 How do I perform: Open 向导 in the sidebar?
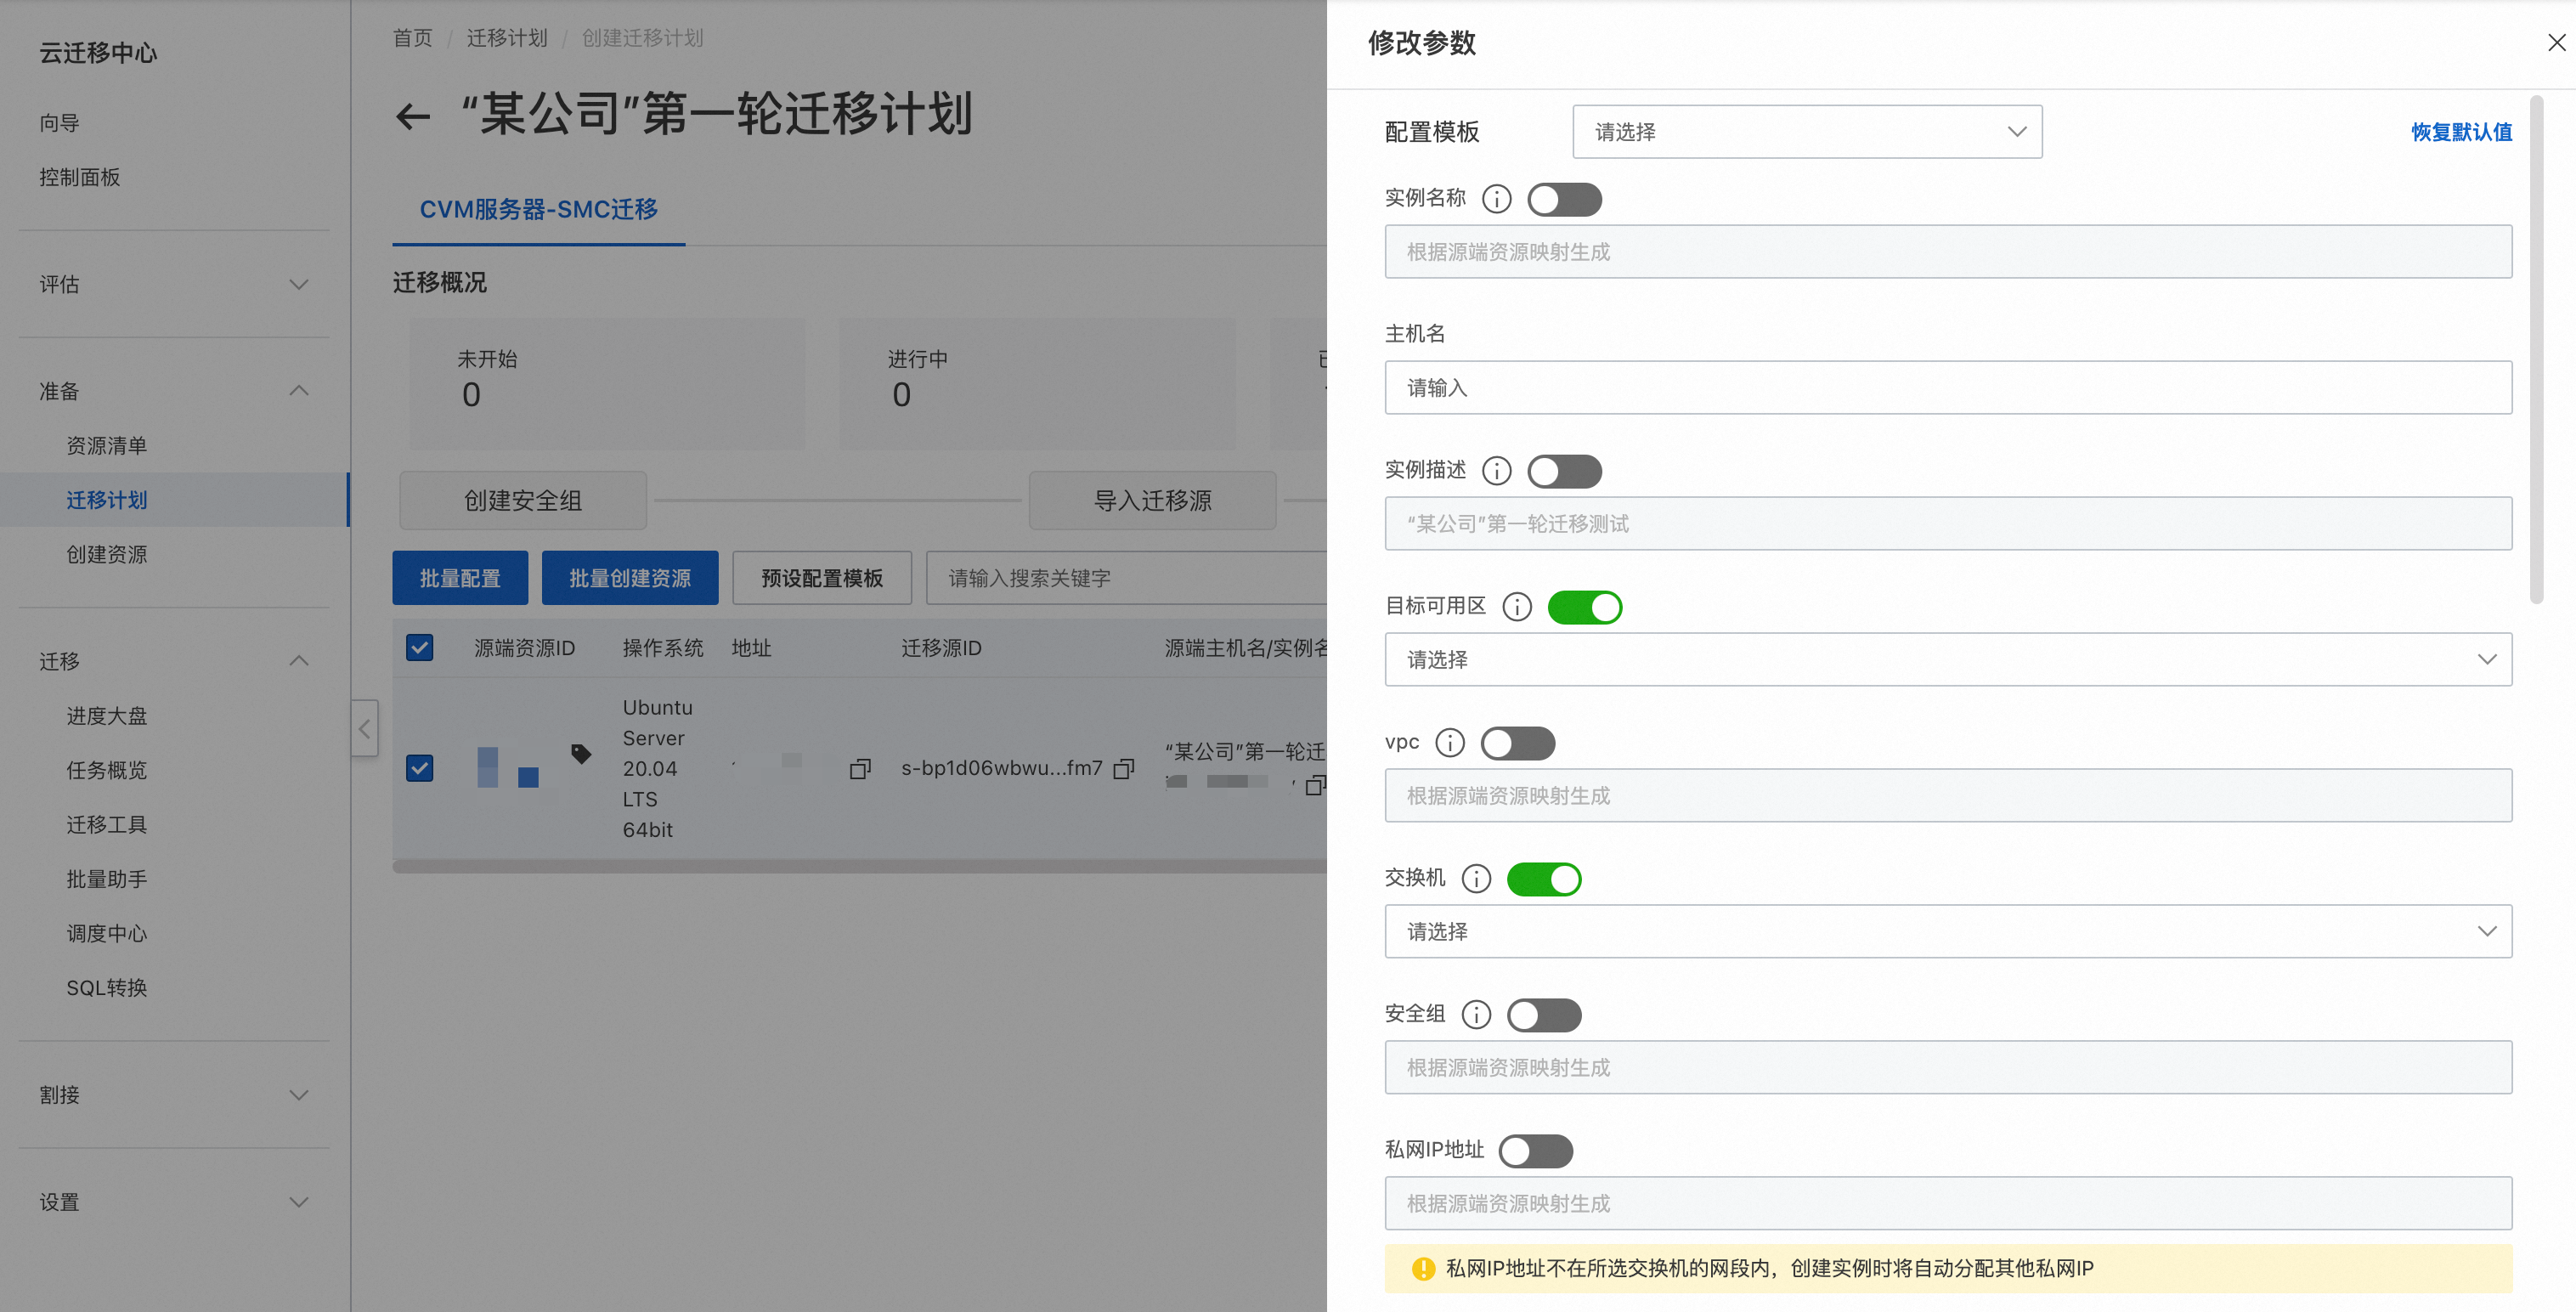tap(60, 123)
